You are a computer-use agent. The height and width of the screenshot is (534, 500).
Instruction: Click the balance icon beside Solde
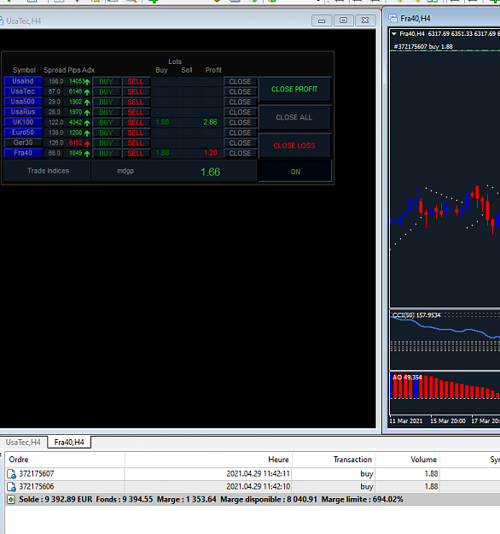[11, 500]
